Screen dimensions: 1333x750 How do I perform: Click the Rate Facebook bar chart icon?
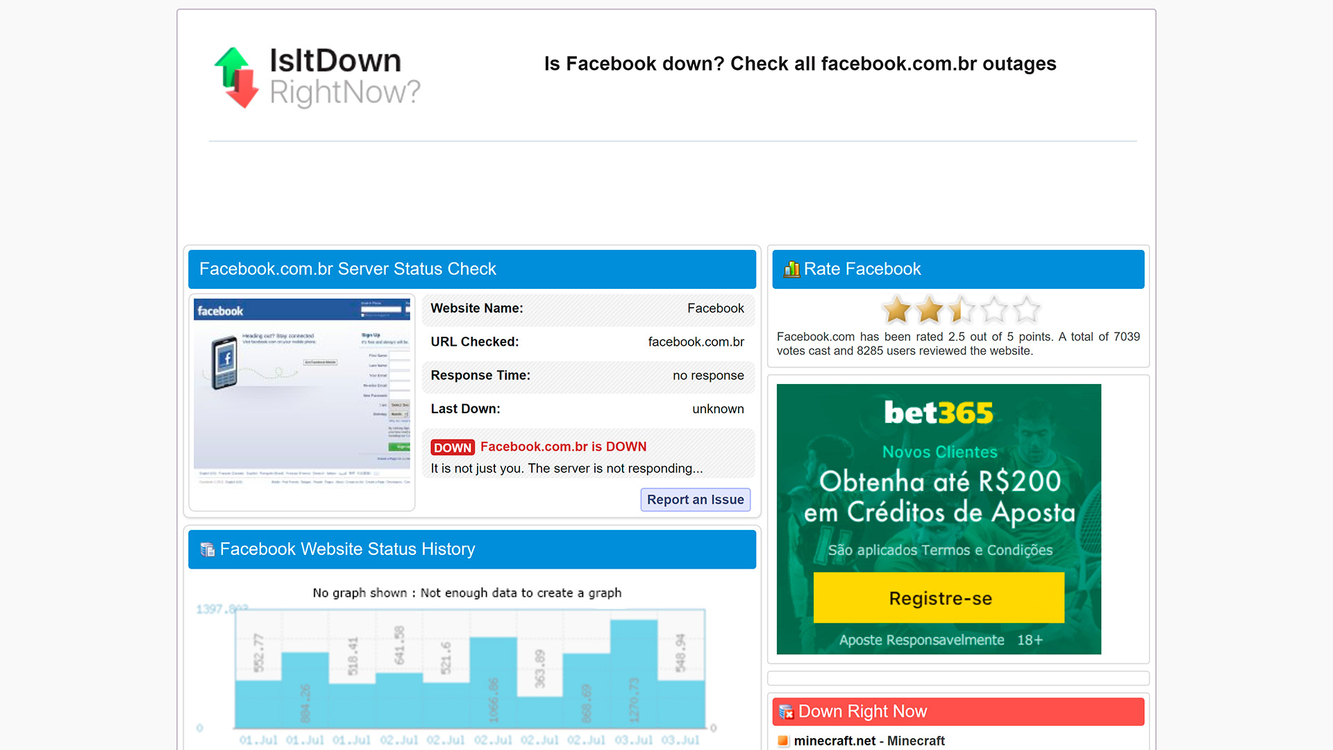point(790,268)
